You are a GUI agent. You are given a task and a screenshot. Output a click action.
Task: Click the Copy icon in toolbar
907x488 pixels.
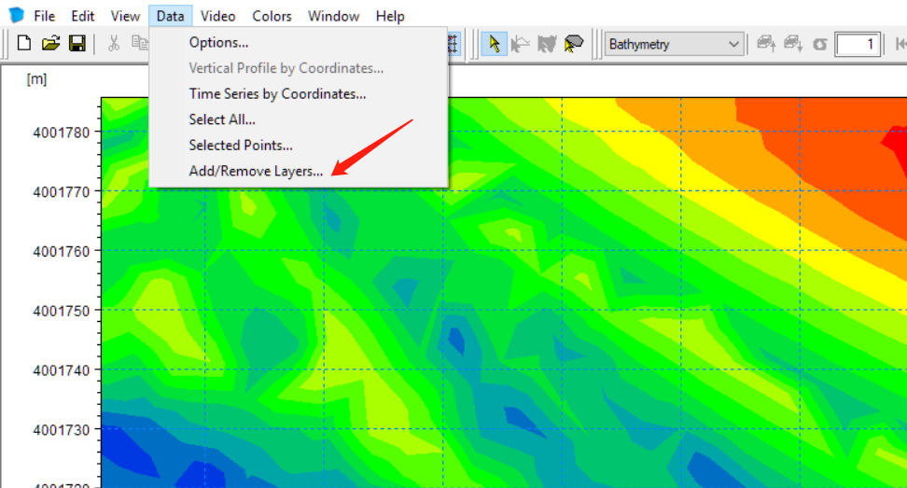(x=139, y=43)
